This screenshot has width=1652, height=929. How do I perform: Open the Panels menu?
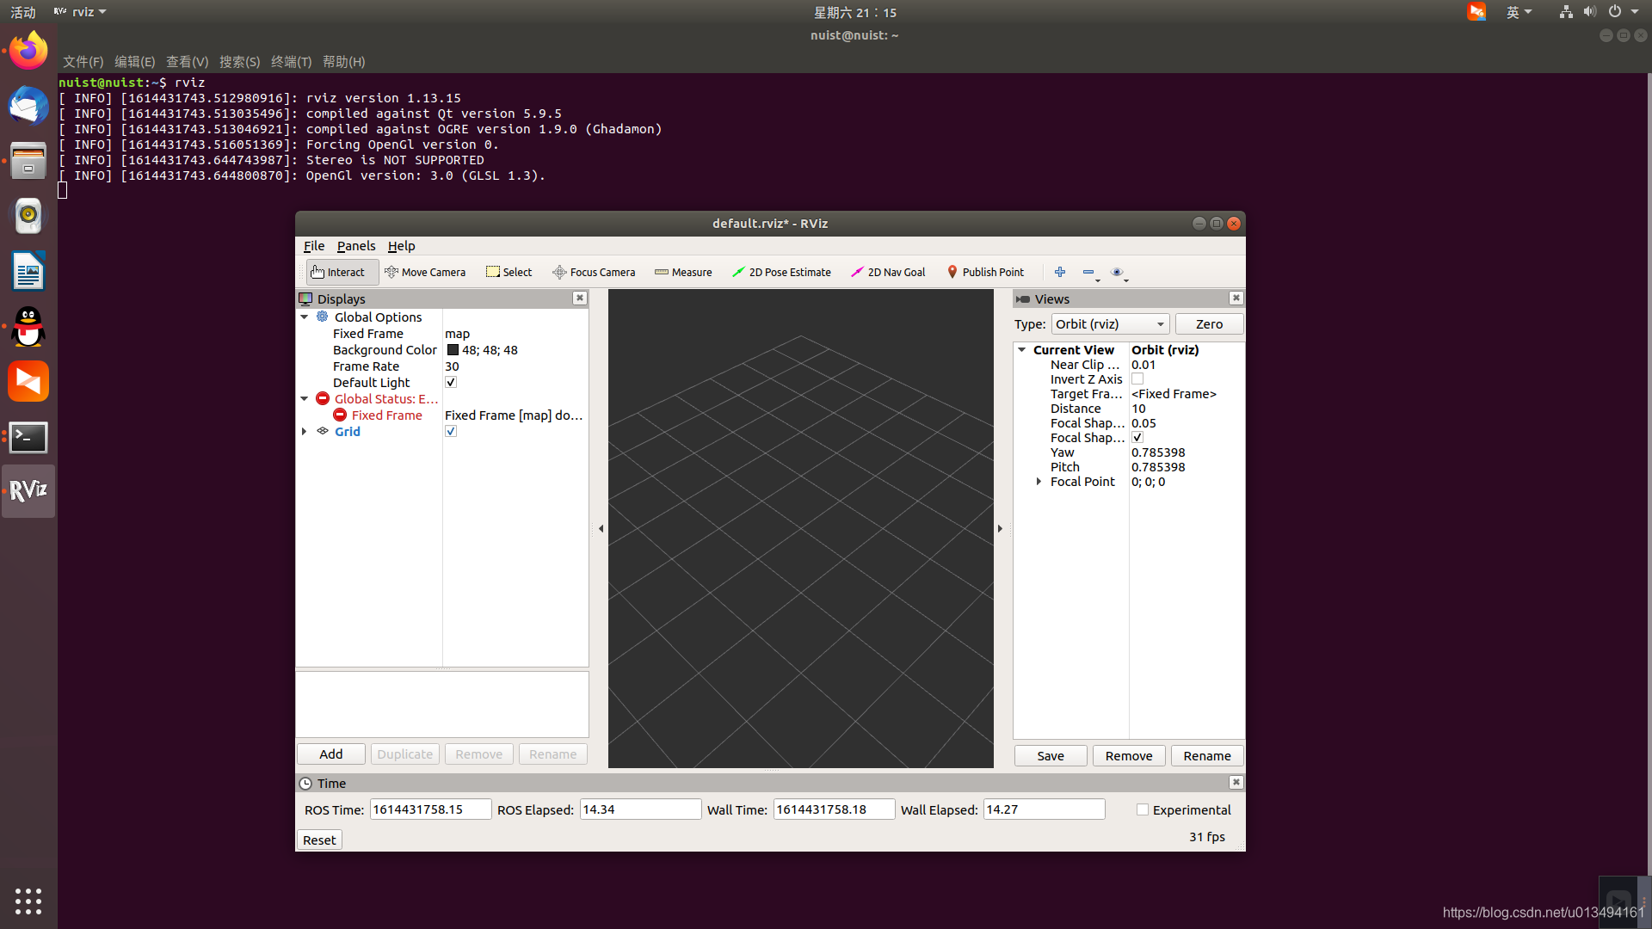point(355,245)
